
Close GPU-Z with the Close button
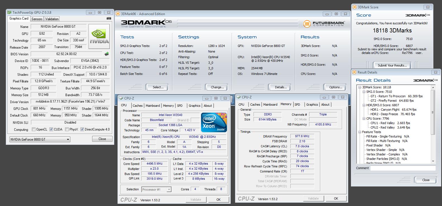[x=102, y=139]
